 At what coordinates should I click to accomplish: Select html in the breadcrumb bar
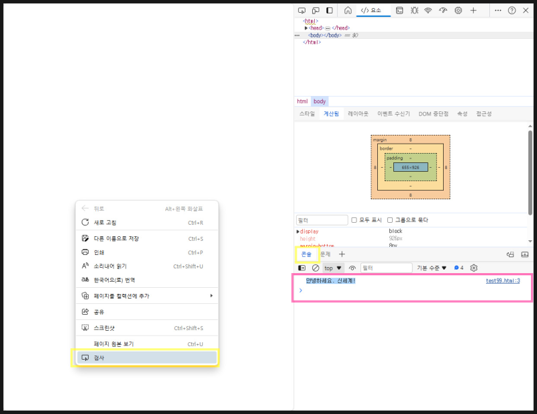point(302,101)
